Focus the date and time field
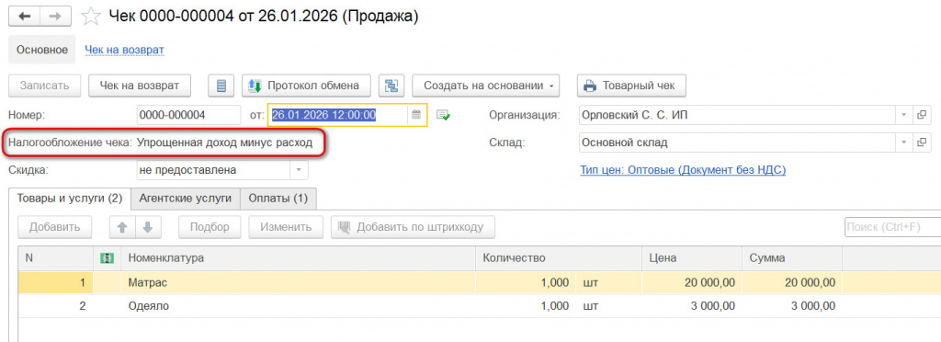 (339, 115)
